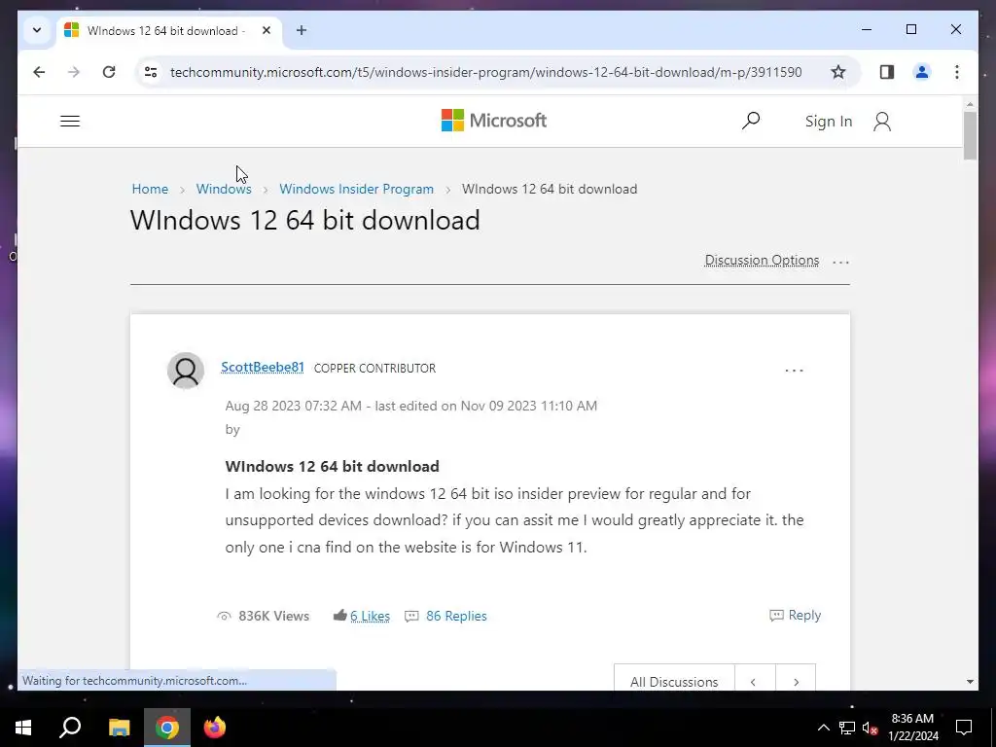The height and width of the screenshot is (747, 996).
Task: Click the ellipsis beside Discussion Options
Action: [840, 262]
